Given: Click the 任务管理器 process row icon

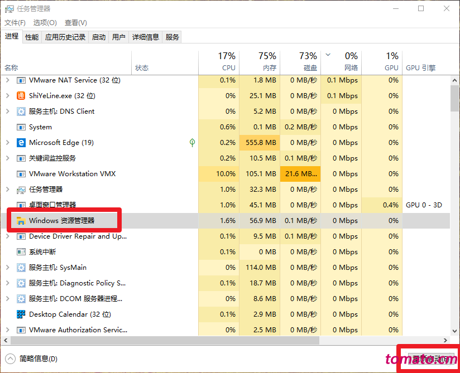Looking at the screenshot, I should point(21,190).
